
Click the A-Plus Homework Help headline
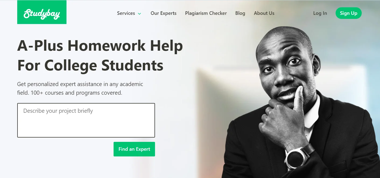tap(100, 46)
